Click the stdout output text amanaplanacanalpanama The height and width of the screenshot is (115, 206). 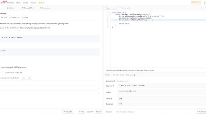tap(127, 91)
